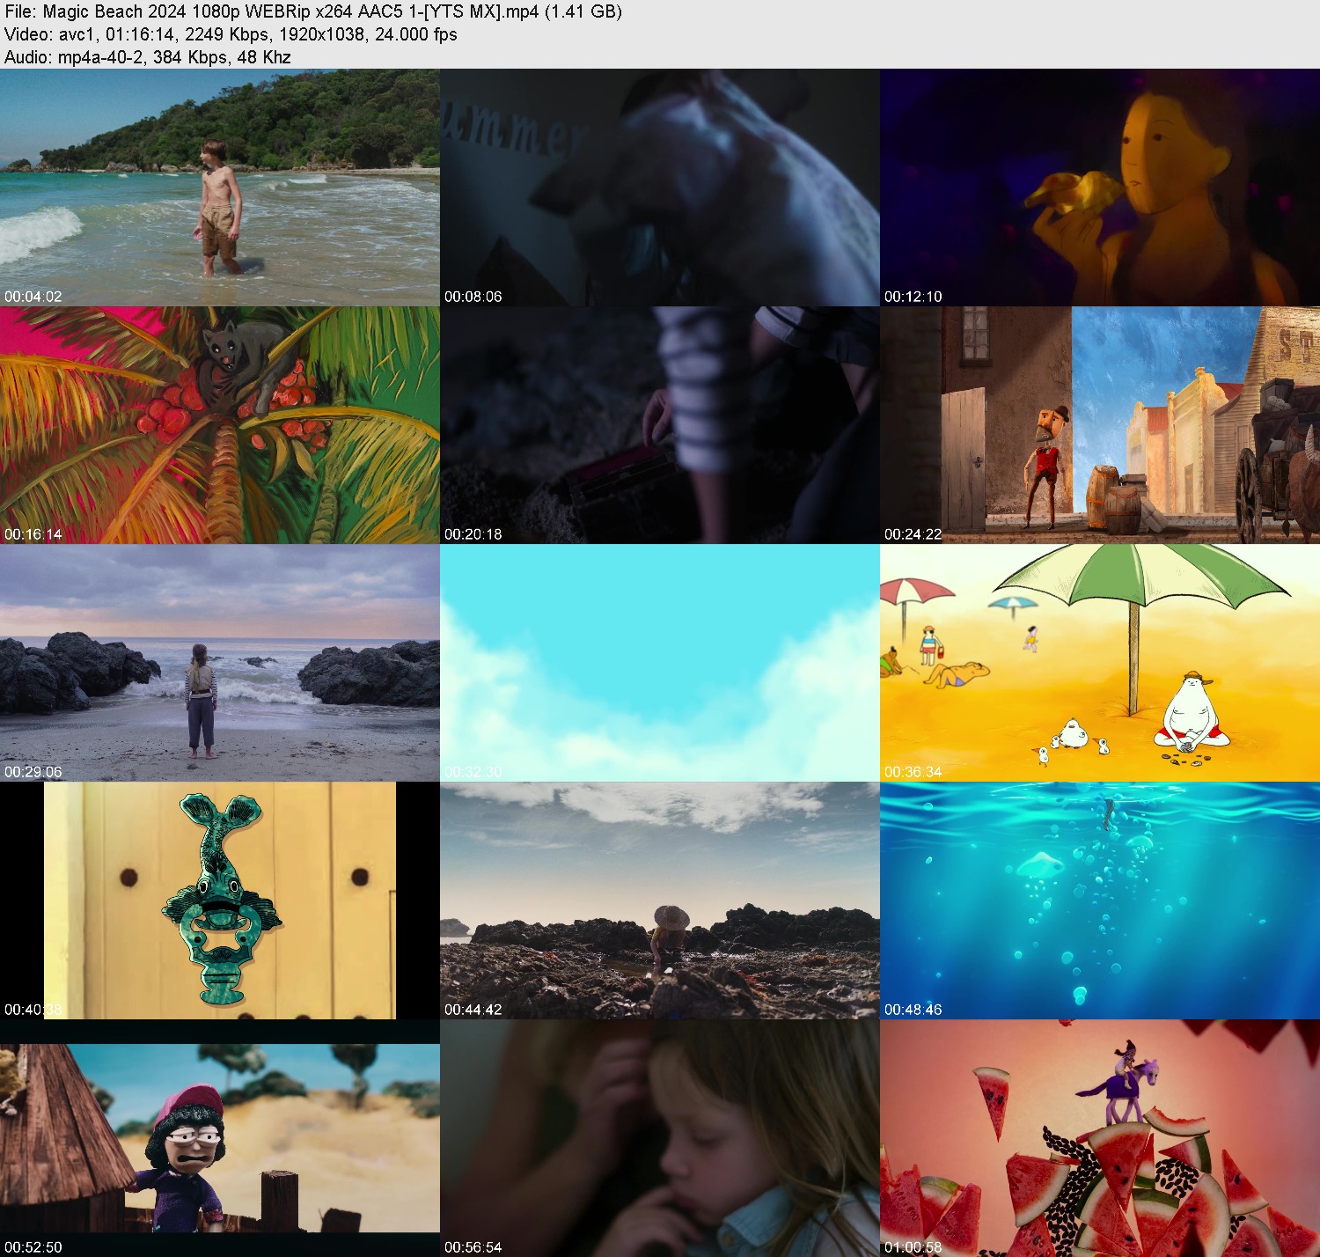Viewport: 1320px width, 1257px height.
Task: Click the 00:24:22 timestamp label
Action: (913, 534)
